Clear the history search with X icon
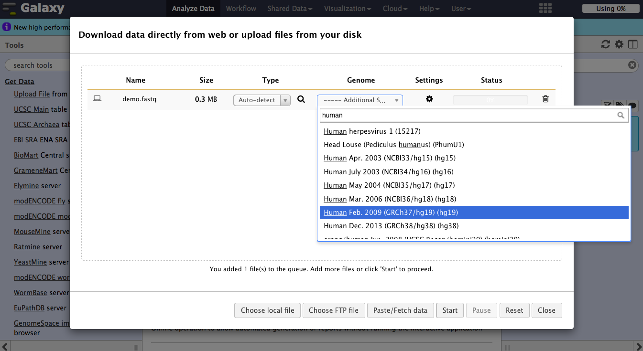The width and height of the screenshot is (643, 351). click(x=632, y=65)
